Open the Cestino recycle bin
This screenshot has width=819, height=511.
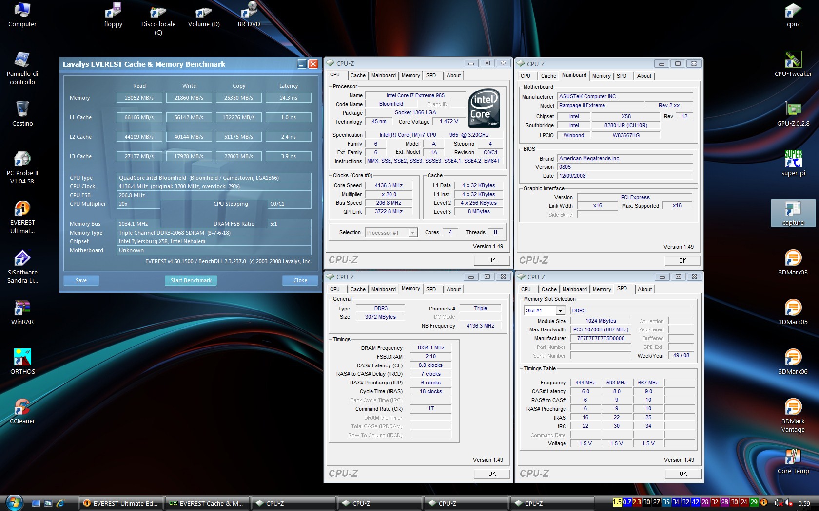(x=22, y=113)
